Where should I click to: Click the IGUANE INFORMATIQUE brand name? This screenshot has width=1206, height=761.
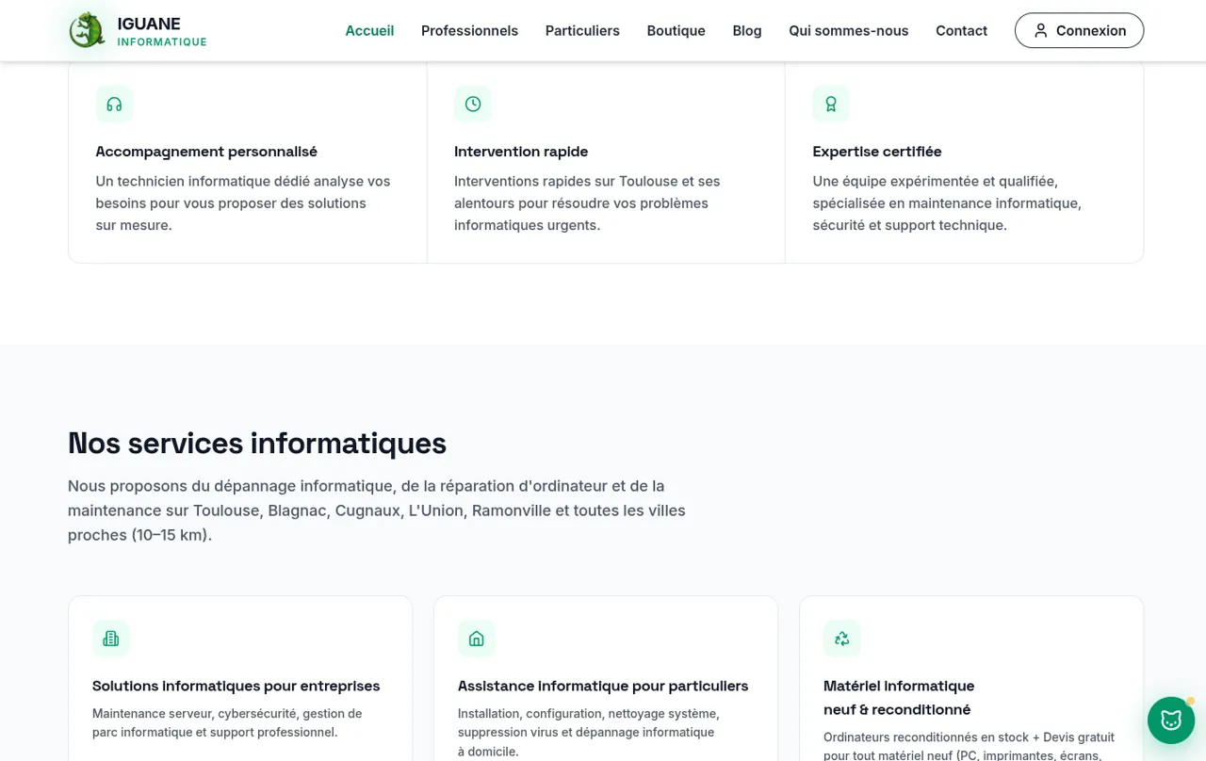(162, 32)
